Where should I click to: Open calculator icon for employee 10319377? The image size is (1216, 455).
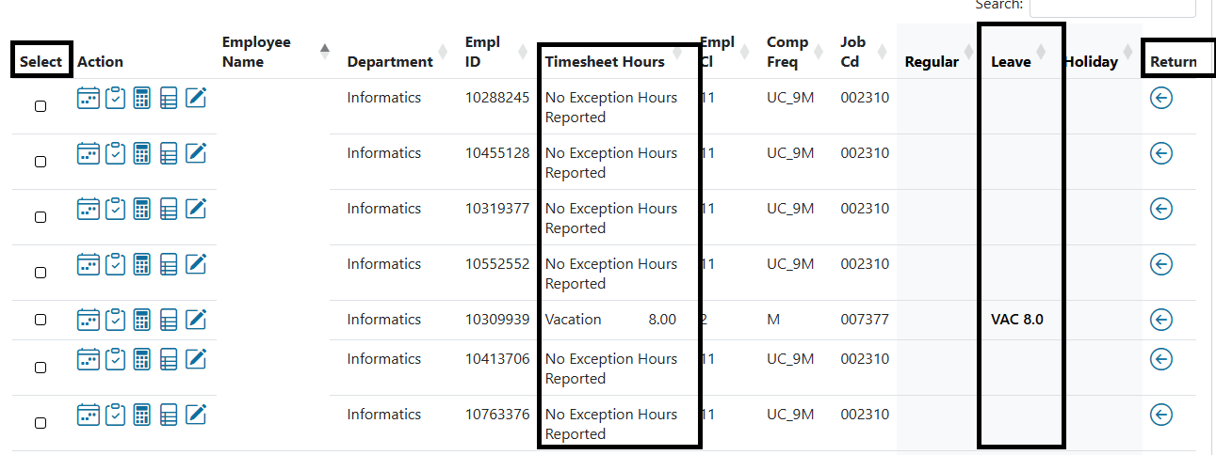coord(142,209)
